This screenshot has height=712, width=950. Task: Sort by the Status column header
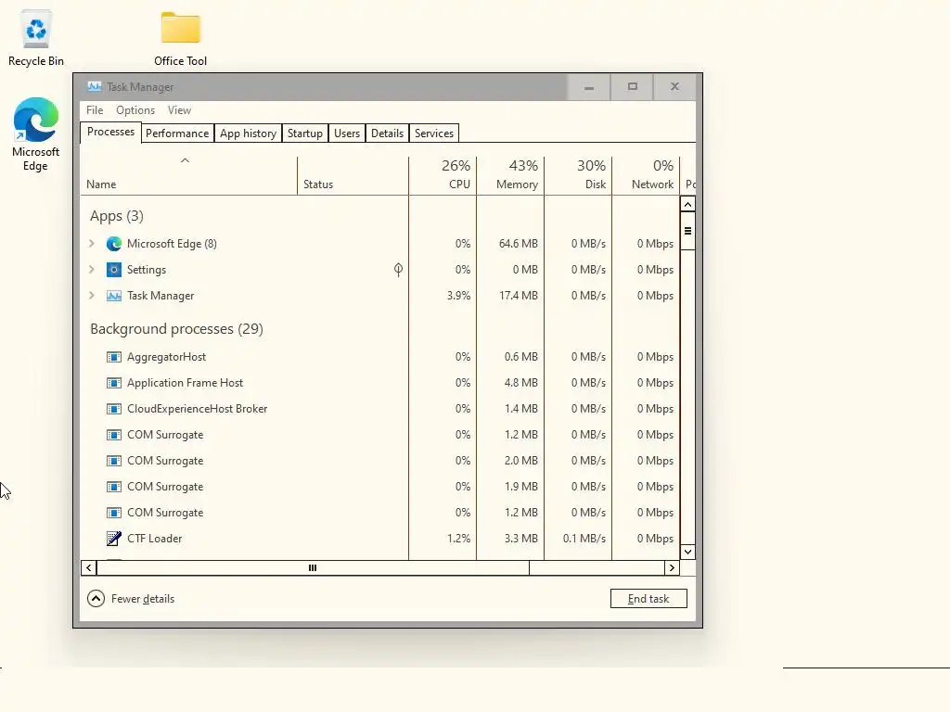coord(353,175)
